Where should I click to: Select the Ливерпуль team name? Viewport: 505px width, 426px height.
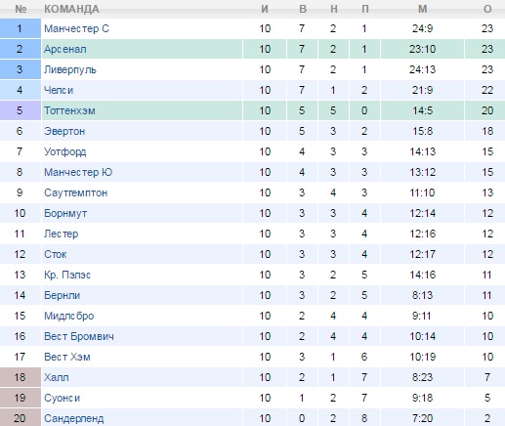click(x=70, y=69)
